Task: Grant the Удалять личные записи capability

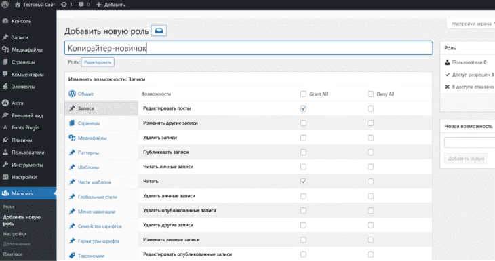Action: click(x=303, y=196)
